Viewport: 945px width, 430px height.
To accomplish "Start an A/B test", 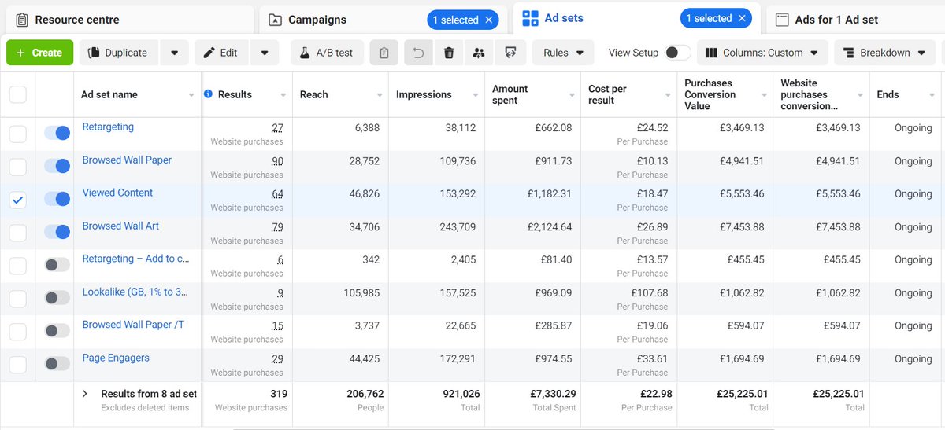I will (x=326, y=53).
